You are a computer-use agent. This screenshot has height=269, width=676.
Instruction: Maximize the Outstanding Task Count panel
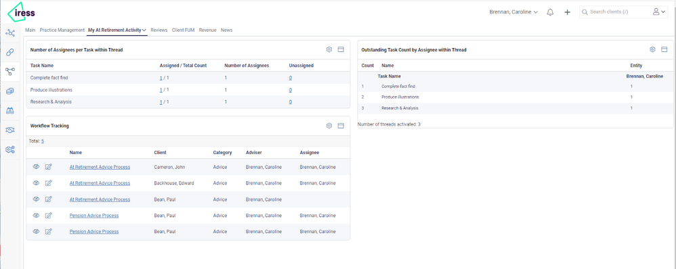point(664,49)
